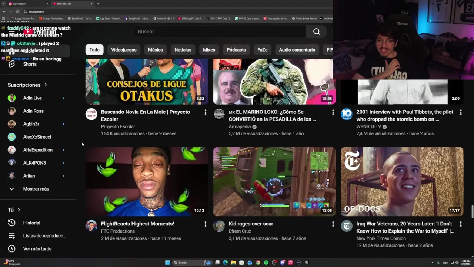Open the OP-DOCS Iraq veterans thumbnail
This screenshot has height=267, width=474.
click(402, 182)
